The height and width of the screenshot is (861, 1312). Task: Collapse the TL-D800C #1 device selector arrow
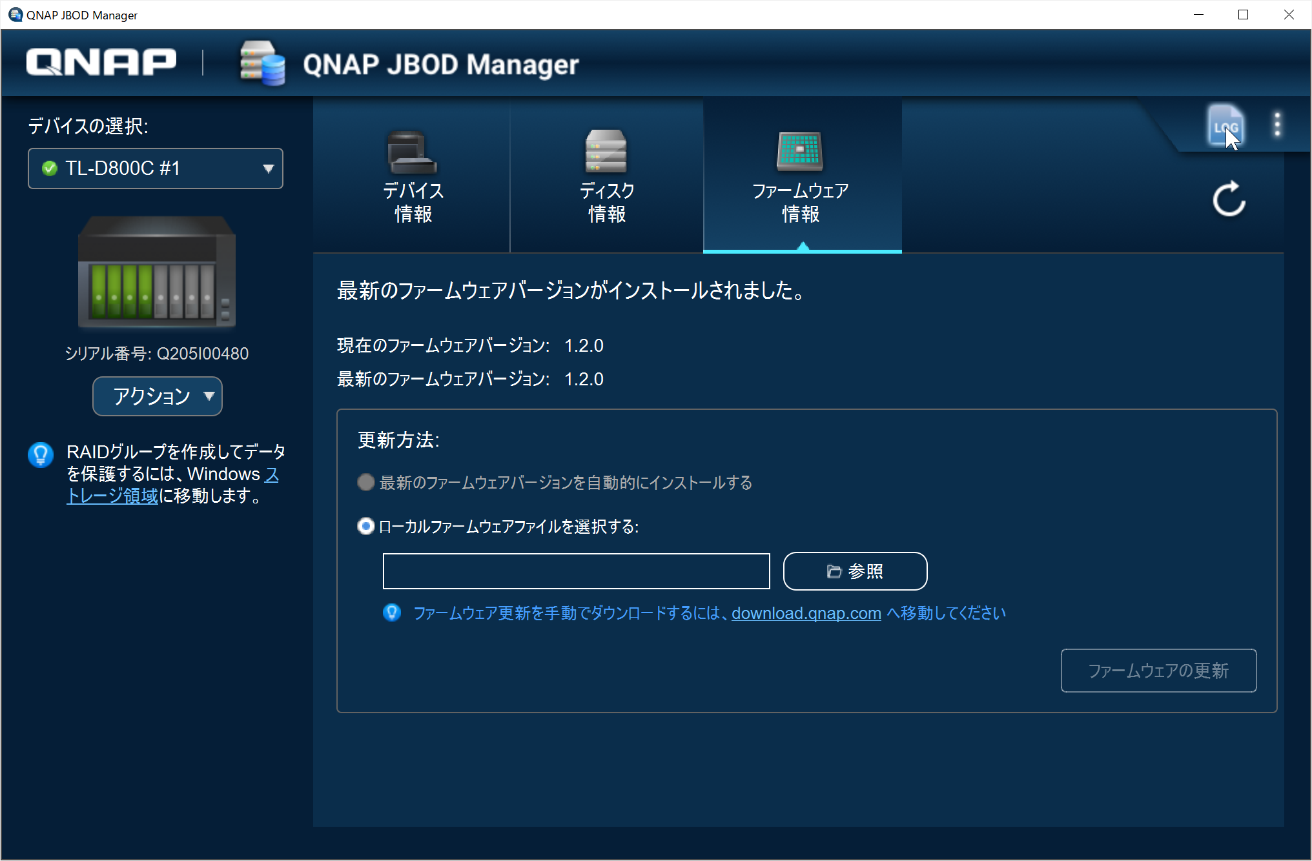pyautogui.click(x=269, y=168)
